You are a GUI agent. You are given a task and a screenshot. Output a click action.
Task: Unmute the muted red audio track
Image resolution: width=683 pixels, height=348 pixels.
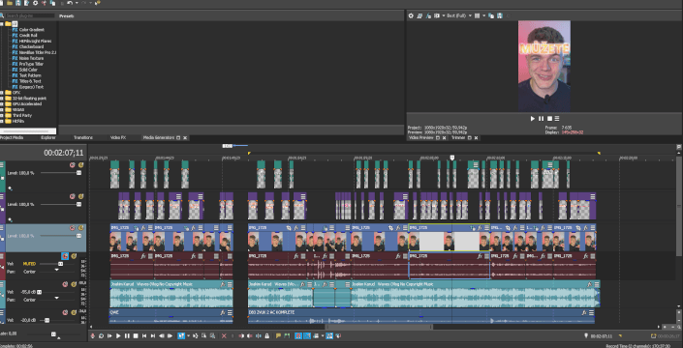65,256
